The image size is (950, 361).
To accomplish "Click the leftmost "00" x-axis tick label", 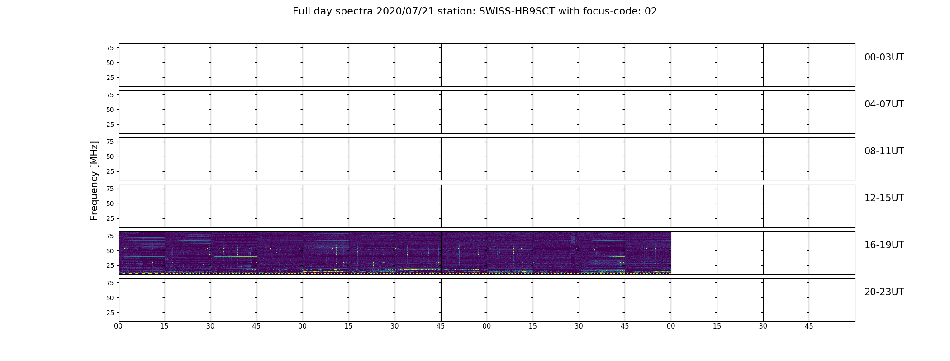I will coord(119,326).
